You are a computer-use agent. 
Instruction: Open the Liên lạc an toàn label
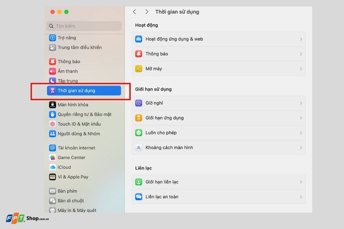[162, 197]
